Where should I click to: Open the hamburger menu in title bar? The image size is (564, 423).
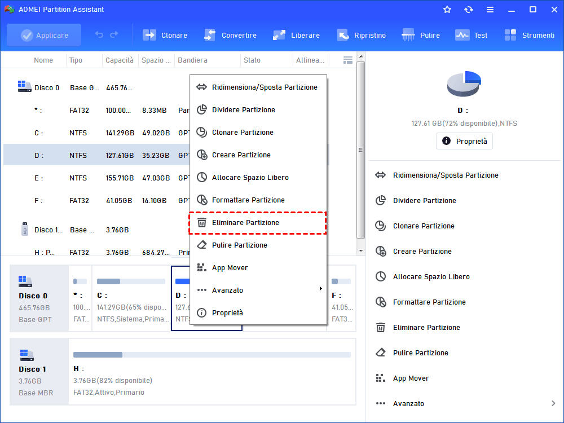(x=490, y=10)
